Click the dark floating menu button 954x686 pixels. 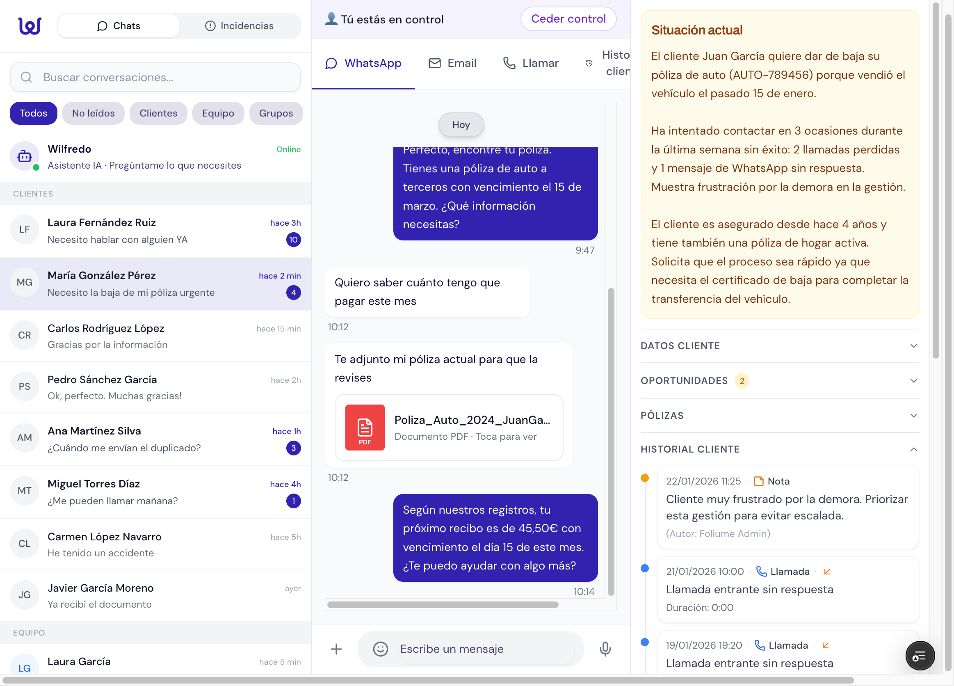tap(920, 655)
